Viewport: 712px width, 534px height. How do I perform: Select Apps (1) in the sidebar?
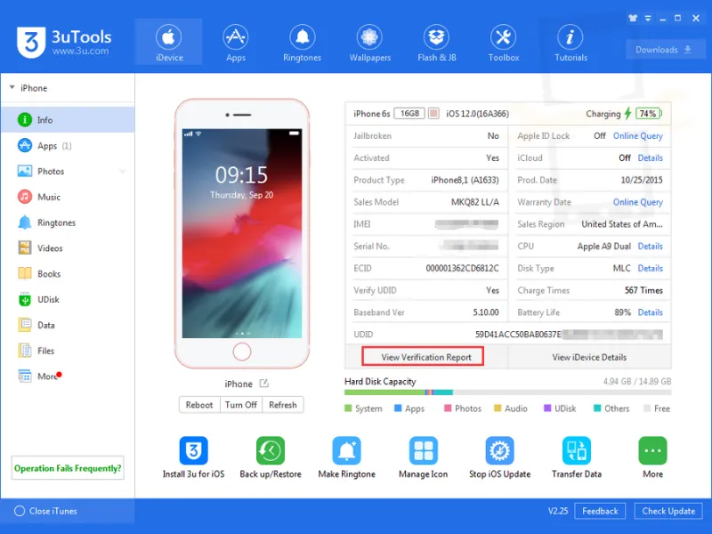tap(68, 146)
